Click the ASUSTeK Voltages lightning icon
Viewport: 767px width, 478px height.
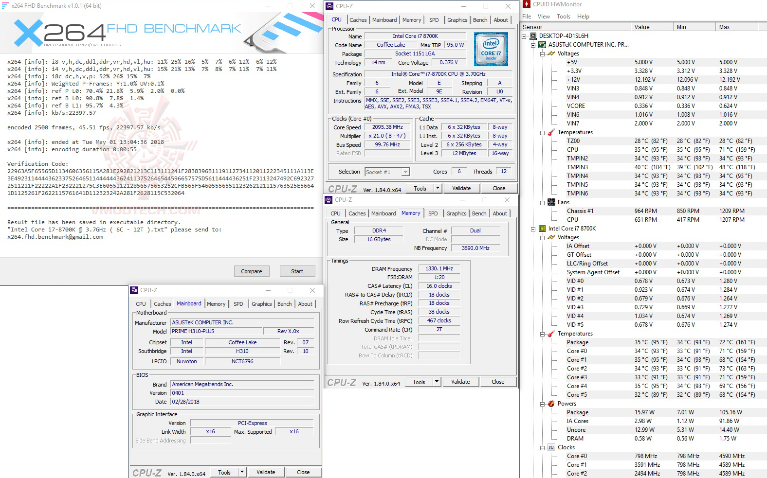[551, 53]
